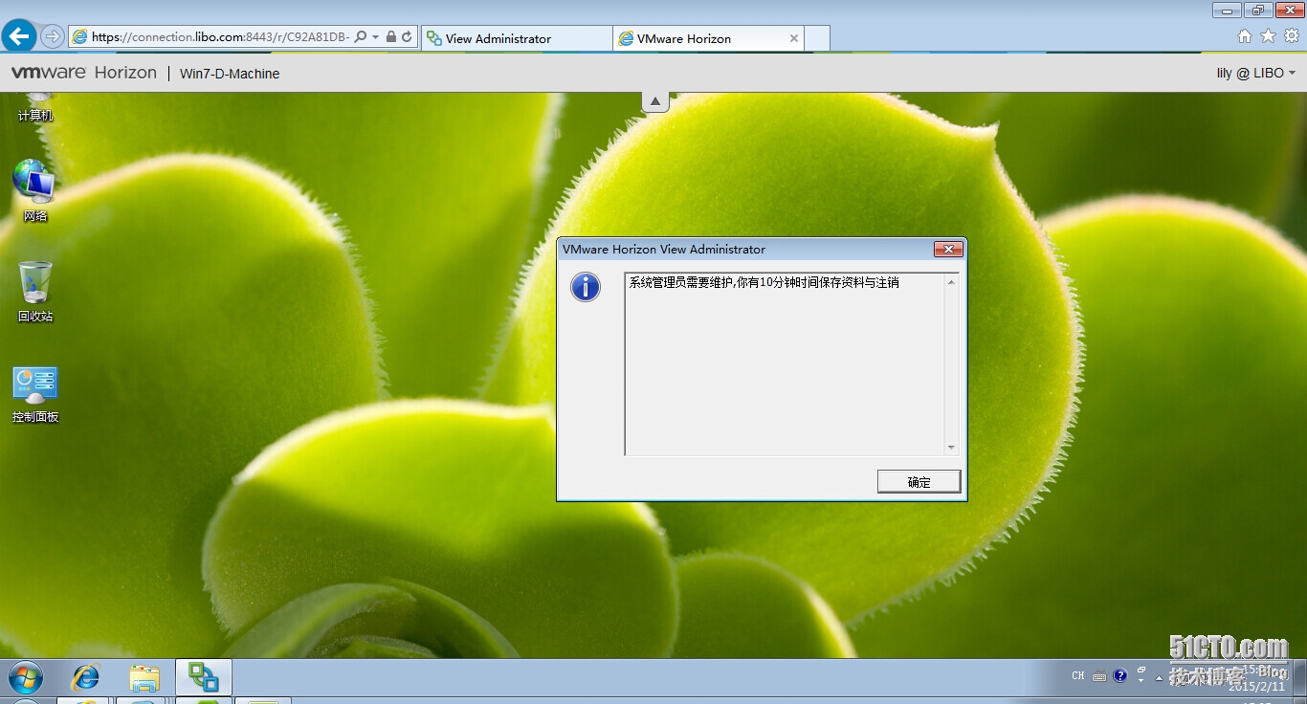Open the lily @ LIBO user dropdown

click(1255, 73)
